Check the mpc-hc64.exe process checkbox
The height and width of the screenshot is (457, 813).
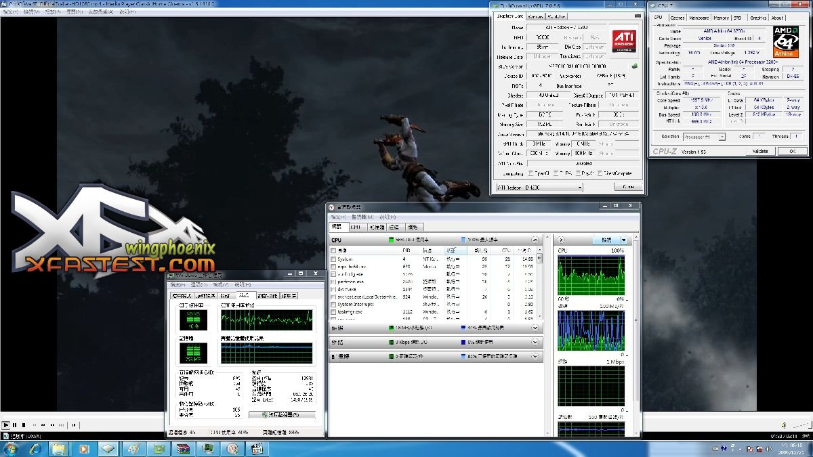pos(333,267)
